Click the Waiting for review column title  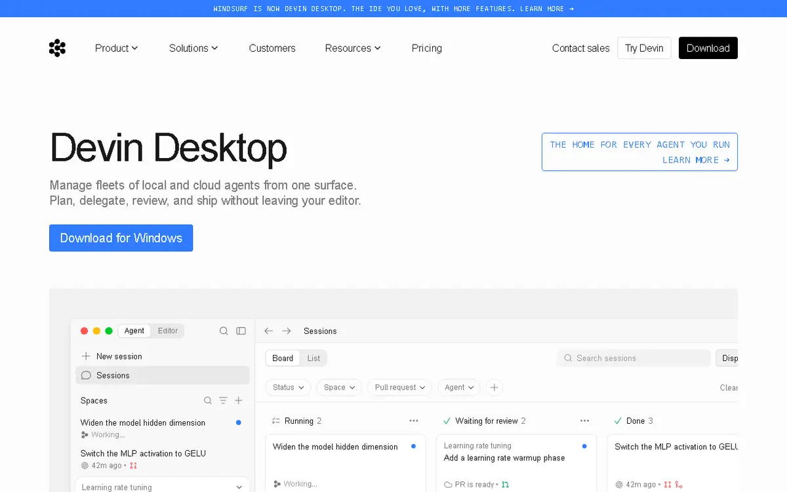tap(487, 421)
